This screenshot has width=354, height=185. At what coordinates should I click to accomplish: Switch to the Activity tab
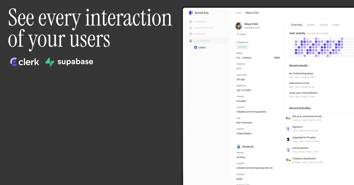tap(324, 25)
